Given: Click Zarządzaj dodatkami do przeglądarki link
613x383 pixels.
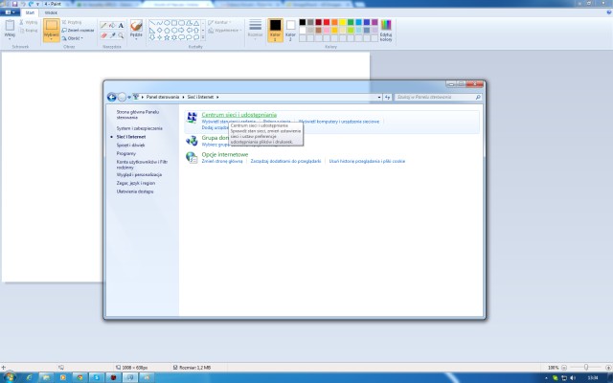Looking at the screenshot, I should [x=285, y=162].
